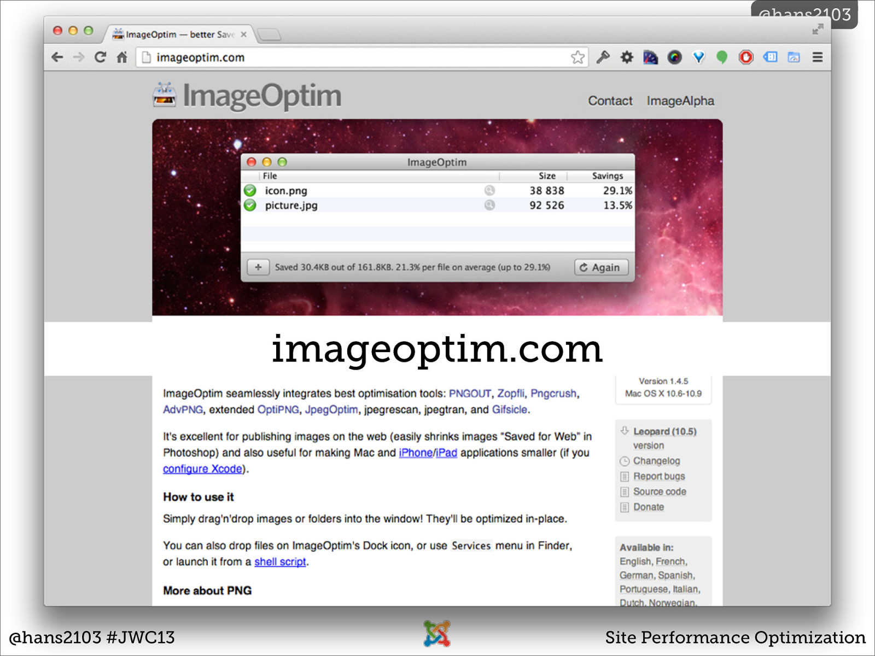Go back with the browser back arrow
Screen dimensions: 875x656
57,57
